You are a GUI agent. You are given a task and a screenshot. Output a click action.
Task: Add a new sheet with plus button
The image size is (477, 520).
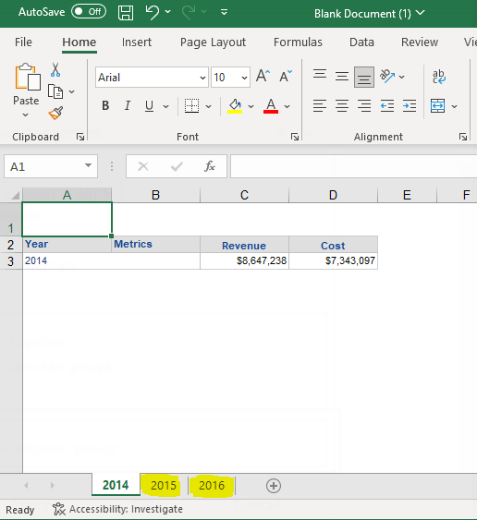[274, 486]
